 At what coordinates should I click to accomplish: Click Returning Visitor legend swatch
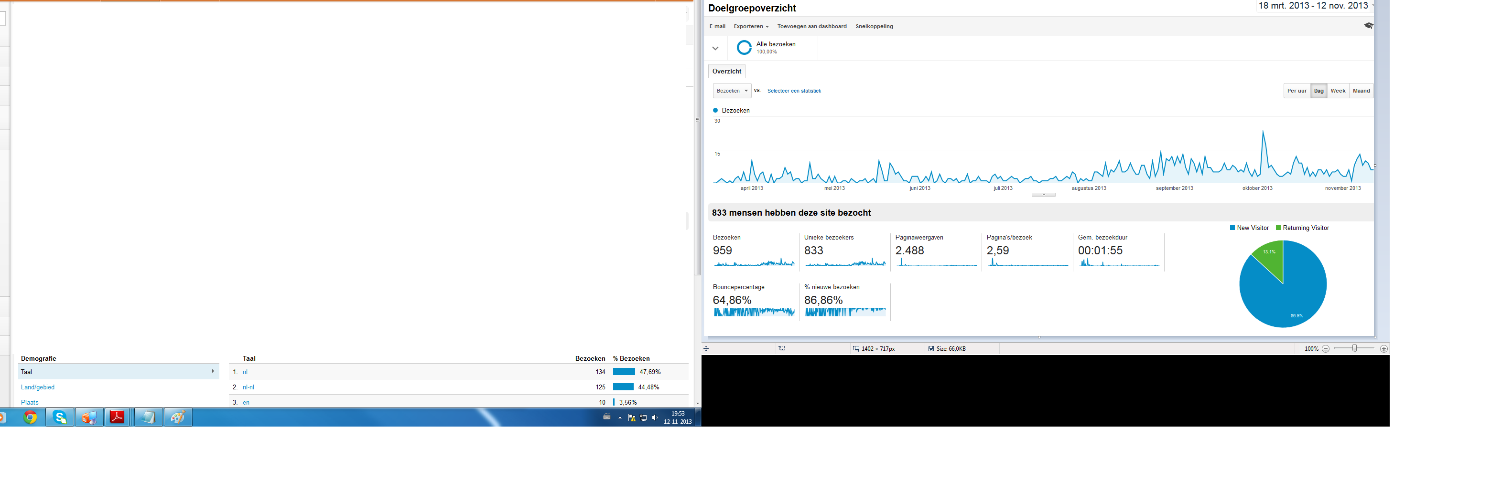click(x=1278, y=228)
